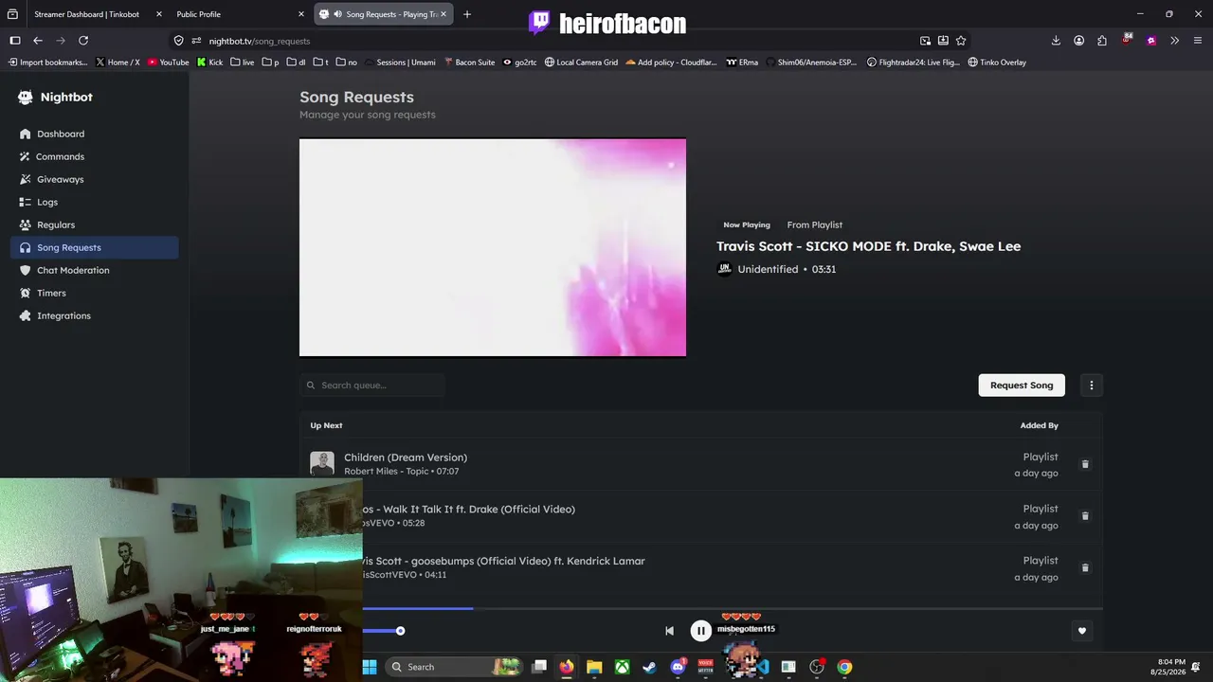Viewport: 1213px width, 682px height.
Task: Close the Public Profile browser tab
Action: click(x=301, y=14)
